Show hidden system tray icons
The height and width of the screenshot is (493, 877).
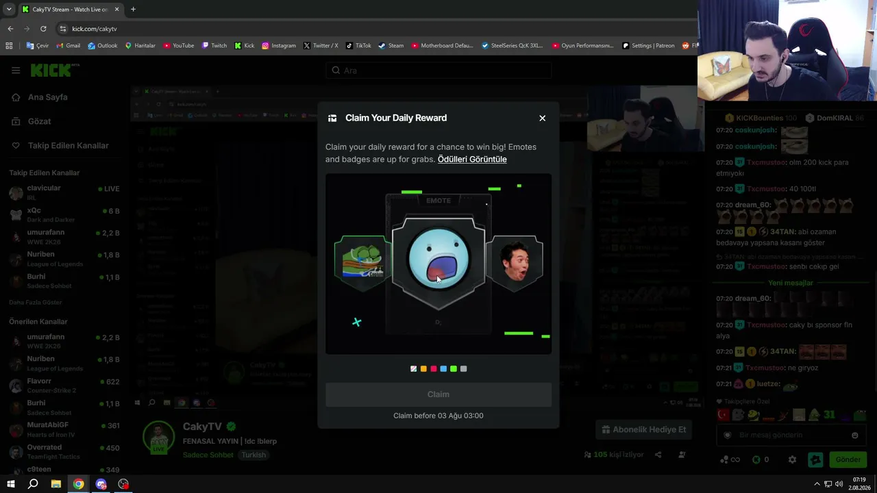click(817, 484)
